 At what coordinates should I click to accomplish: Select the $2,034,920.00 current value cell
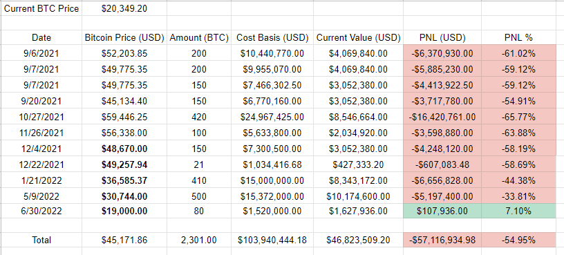click(358, 133)
